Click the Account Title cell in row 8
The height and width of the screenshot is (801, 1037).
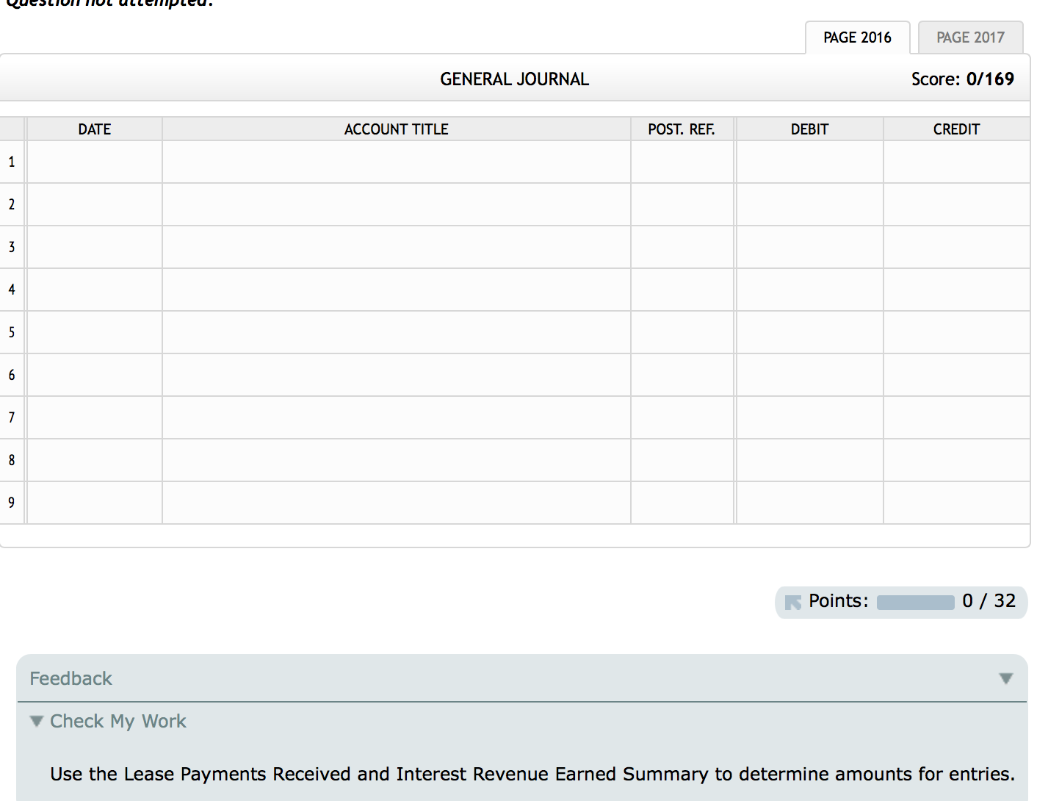[x=397, y=460]
